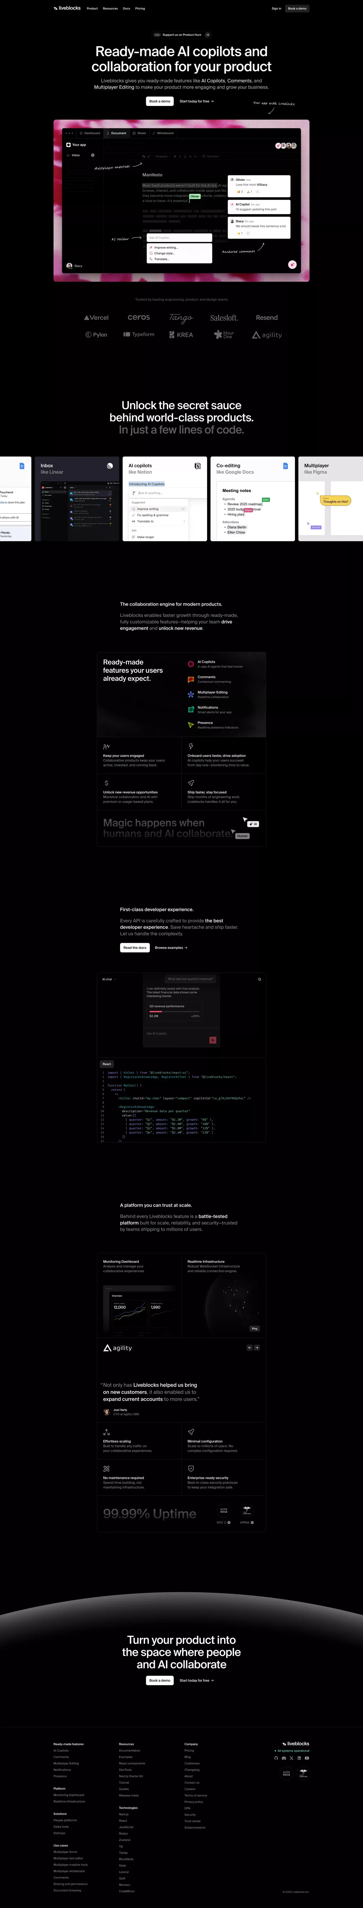
Task: Open the Product nav menu
Action: click(x=92, y=8)
